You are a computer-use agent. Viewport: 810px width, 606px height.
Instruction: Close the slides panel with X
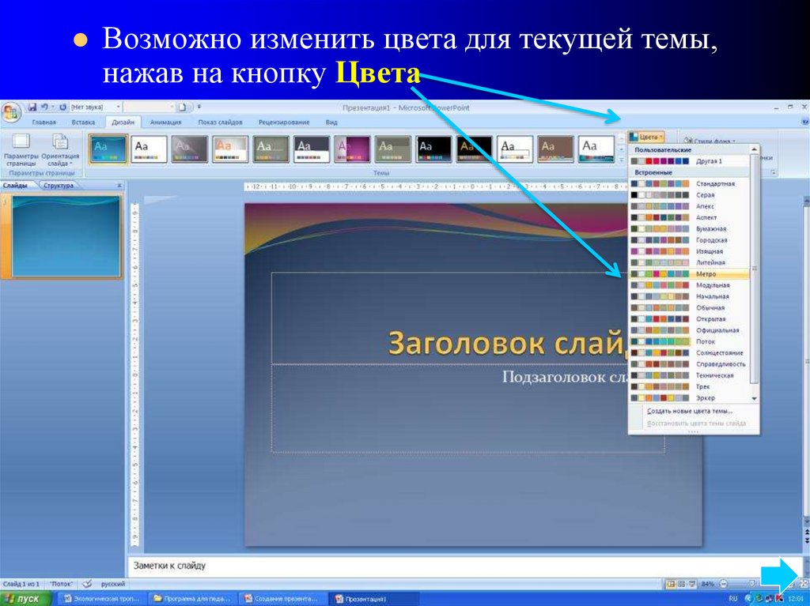pos(119,186)
